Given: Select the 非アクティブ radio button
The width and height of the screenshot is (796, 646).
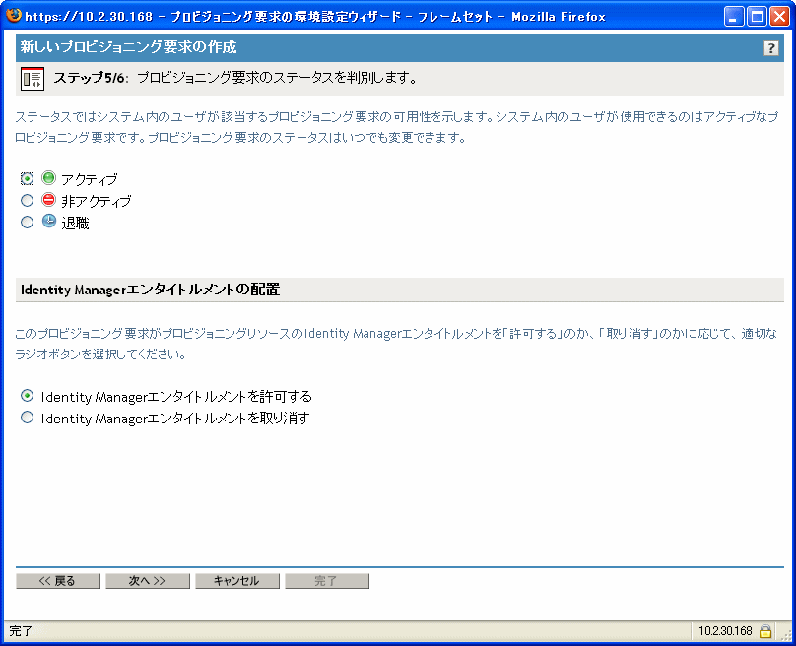Looking at the screenshot, I should (27, 201).
